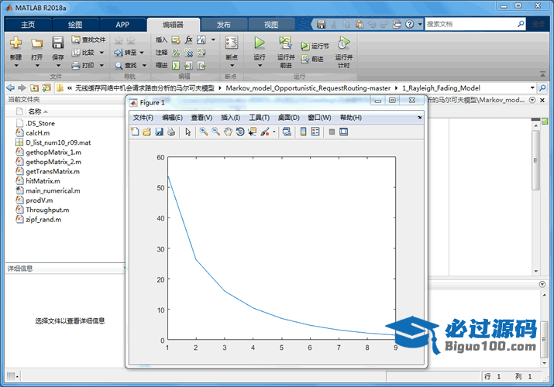Insert function with the fx icon
554x387 pixels.
[189, 39]
